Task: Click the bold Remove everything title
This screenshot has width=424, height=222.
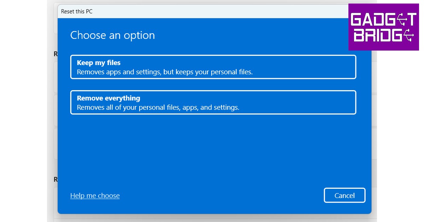Action: pos(108,98)
